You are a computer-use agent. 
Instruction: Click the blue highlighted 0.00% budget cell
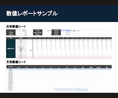click(x=65, y=31)
